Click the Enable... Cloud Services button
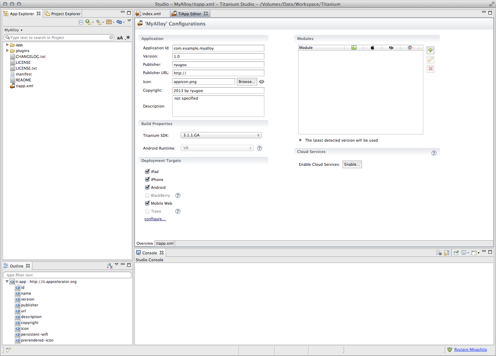 pyautogui.click(x=352, y=164)
